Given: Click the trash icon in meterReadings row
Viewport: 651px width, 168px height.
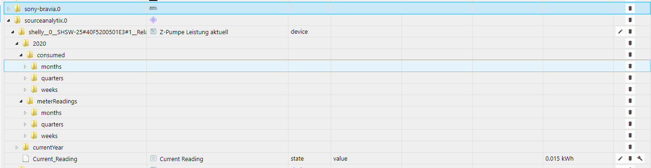Looking at the screenshot, I should pos(630,101).
